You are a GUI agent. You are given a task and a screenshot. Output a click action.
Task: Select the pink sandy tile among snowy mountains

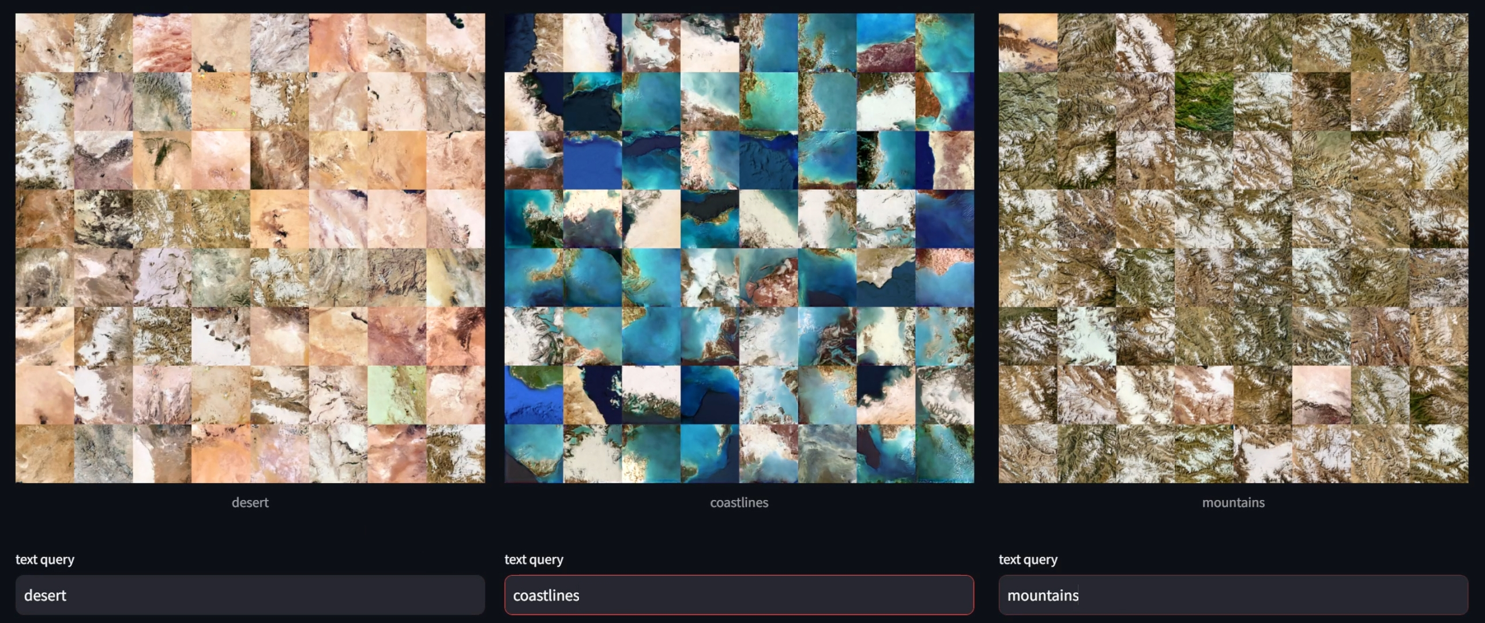(1321, 395)
